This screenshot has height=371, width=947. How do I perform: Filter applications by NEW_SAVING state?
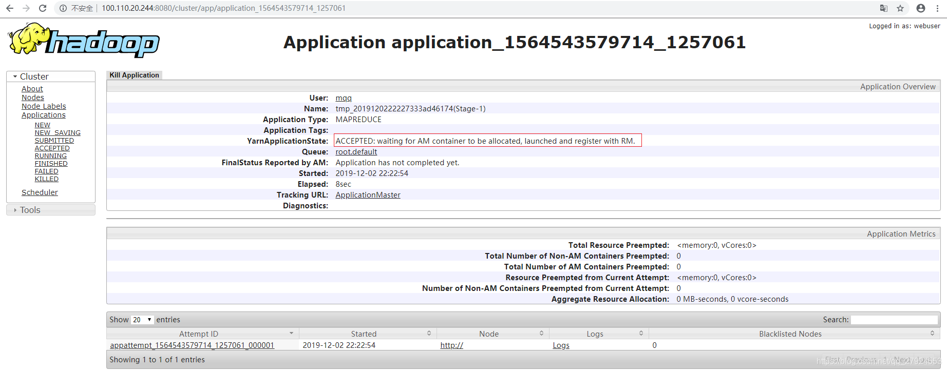click(58, 133)
